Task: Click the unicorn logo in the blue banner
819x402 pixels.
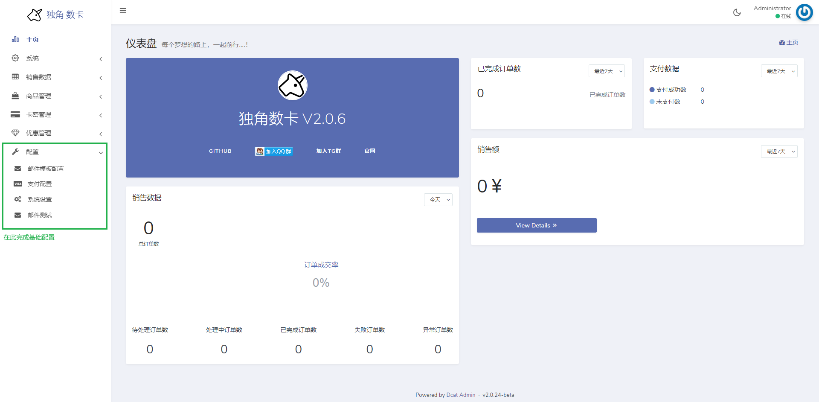Action: (x=292, y=85)
